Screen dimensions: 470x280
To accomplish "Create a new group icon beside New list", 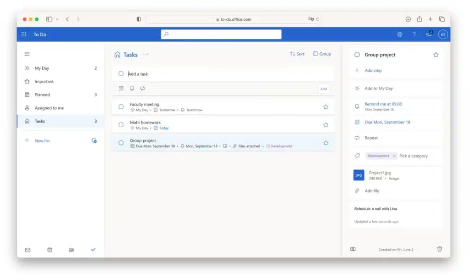I will (x=94, y=140).
